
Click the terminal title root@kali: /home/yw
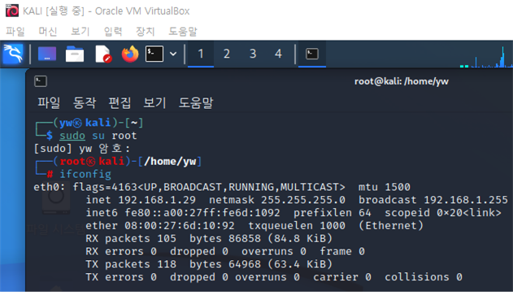(402, 81)
